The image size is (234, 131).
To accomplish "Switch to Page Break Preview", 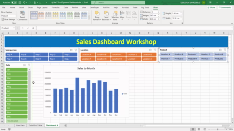I will pos(205,130).
